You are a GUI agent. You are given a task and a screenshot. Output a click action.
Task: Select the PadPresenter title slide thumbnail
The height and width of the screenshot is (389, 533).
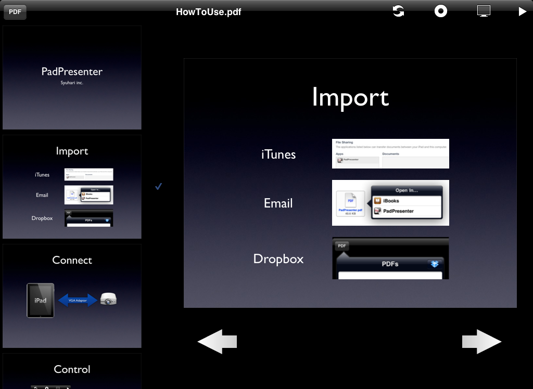coord(72,77)
